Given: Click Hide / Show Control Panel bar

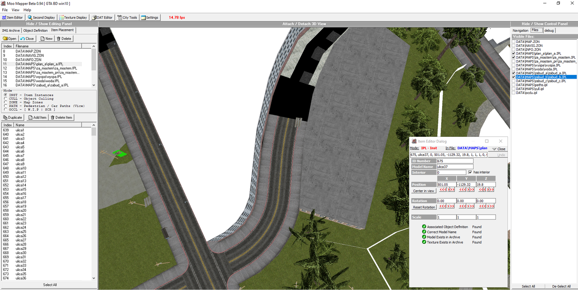Looking at the screenshot, I should coord(544,24).
